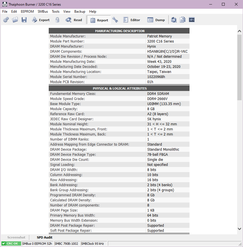Click the scrollbar down arrow
This screenshot has height=247, width=243.
pos(239,229)
